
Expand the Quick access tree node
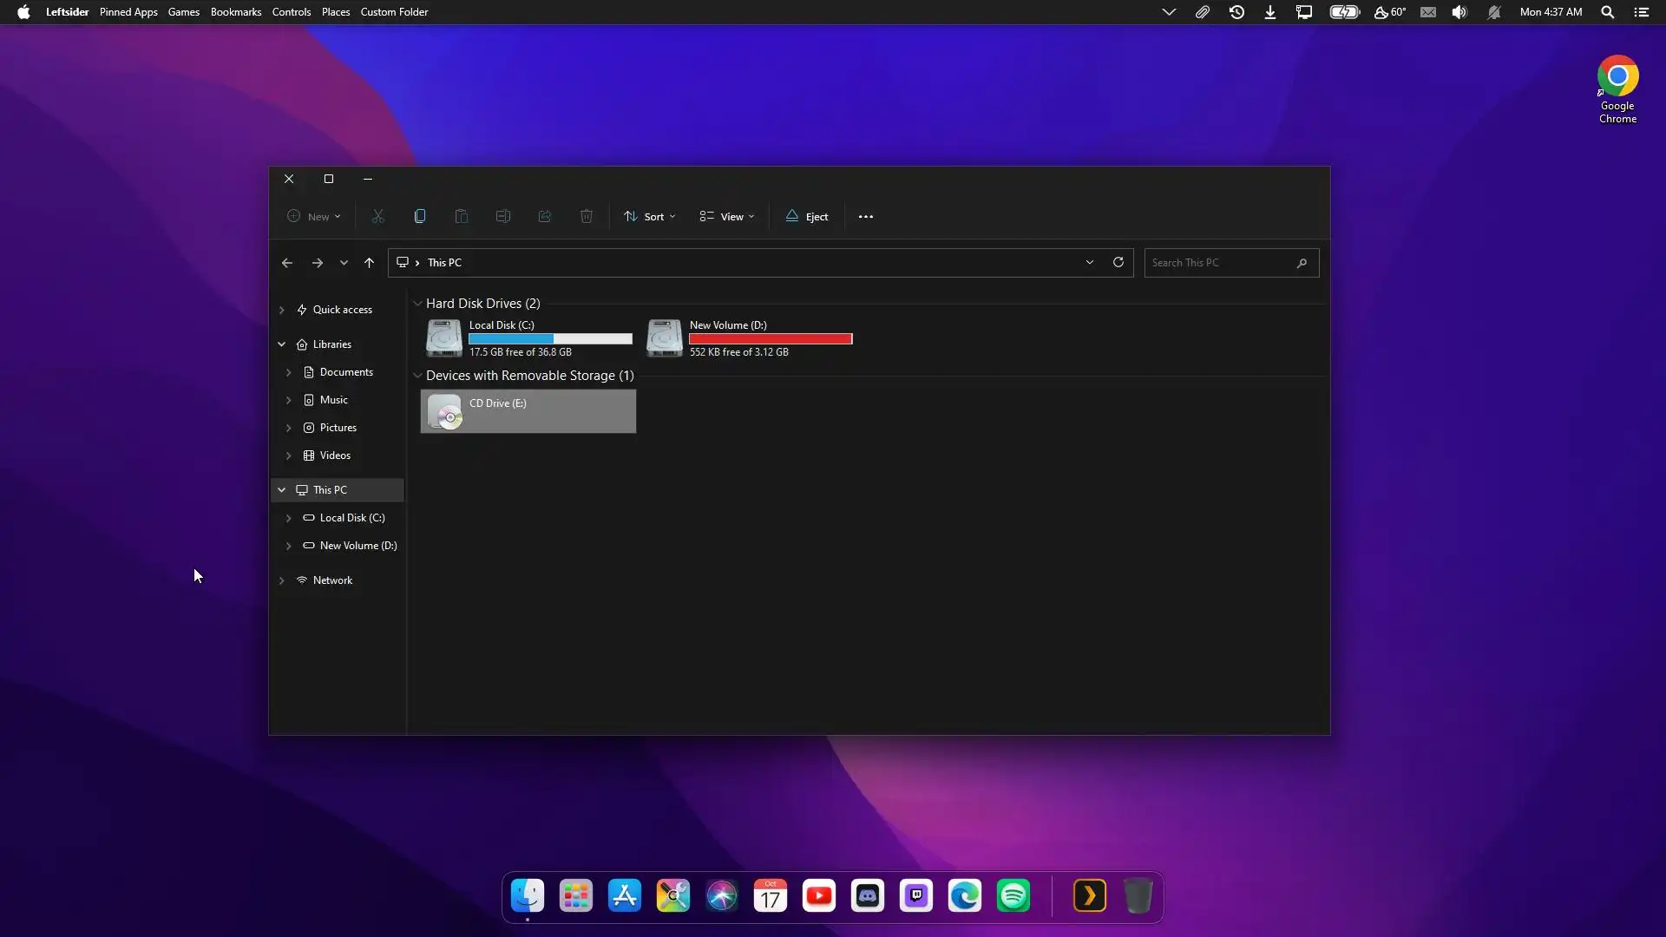[282, 310]
